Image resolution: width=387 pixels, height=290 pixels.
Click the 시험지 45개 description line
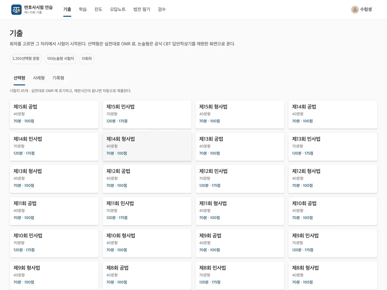tap(70, 91)
